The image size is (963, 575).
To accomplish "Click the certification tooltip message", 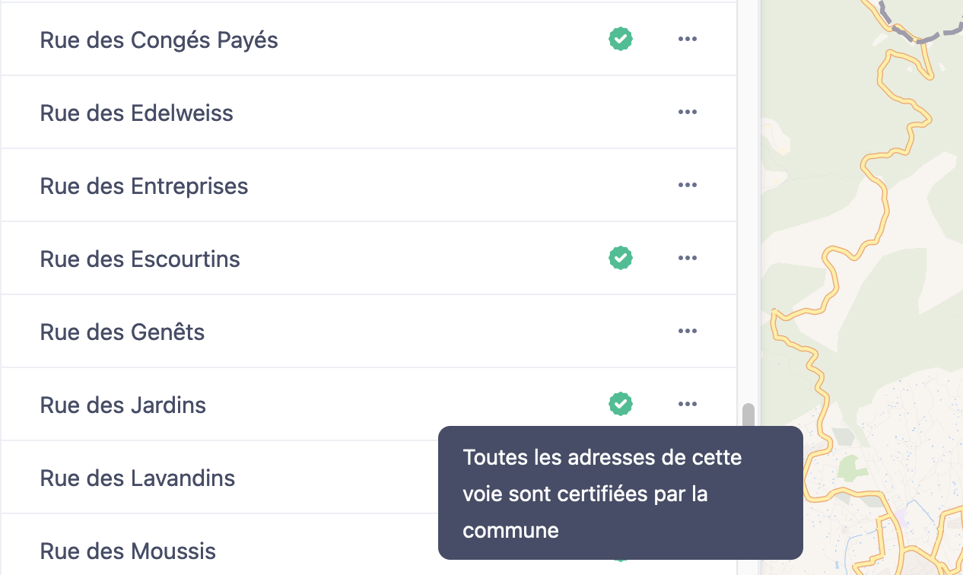I will click(621, 493).
